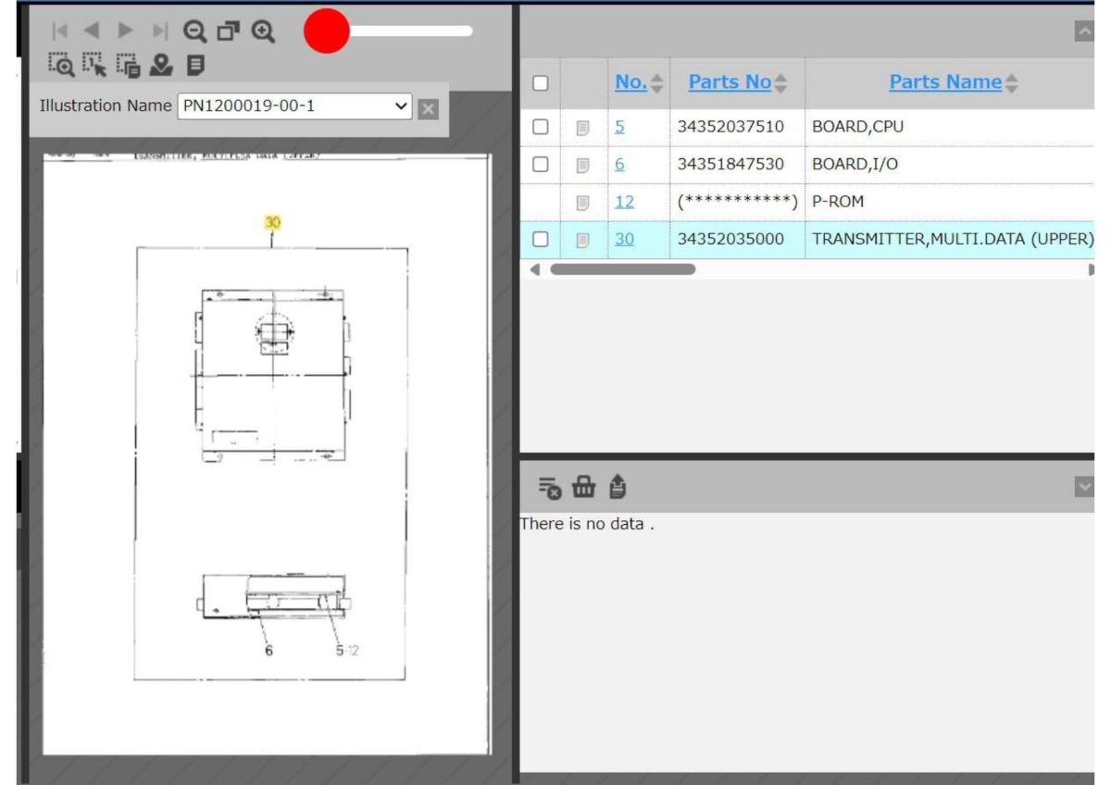
Task: Open the detail icon for the TRANSMITTER row
Action: click(x=583, y=240)
